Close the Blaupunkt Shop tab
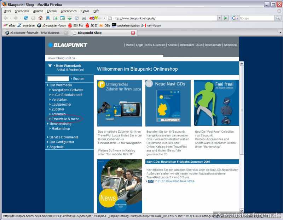Screen dimensions: 283x220 point(133,33)
